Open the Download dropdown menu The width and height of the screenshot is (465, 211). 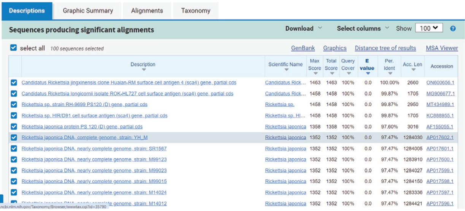coord(303,29)
